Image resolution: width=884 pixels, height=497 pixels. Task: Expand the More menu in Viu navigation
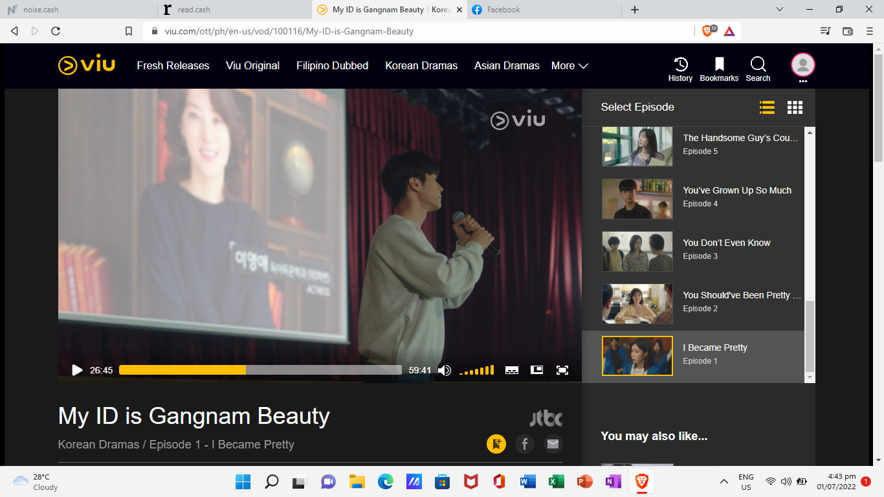569,66
